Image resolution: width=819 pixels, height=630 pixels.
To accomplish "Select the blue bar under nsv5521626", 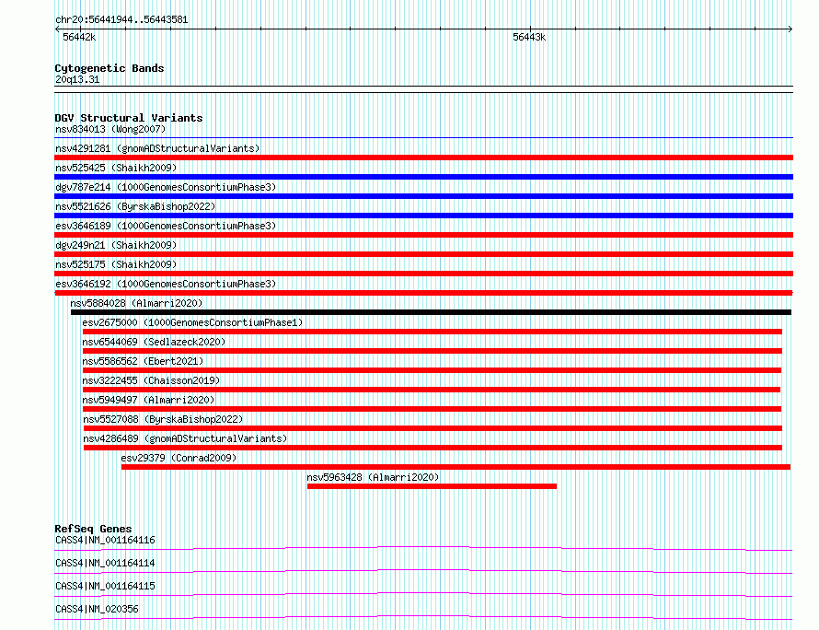I will tap(423, 216).
